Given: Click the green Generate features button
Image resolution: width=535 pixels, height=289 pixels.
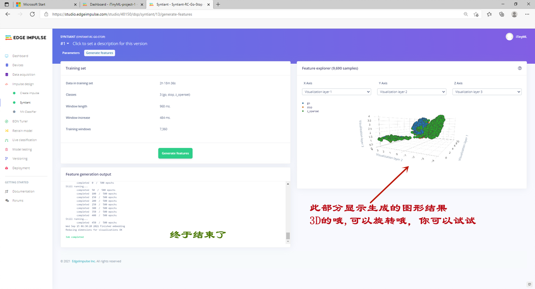Looking at the screenshot, I should click(x=175, y=153).
